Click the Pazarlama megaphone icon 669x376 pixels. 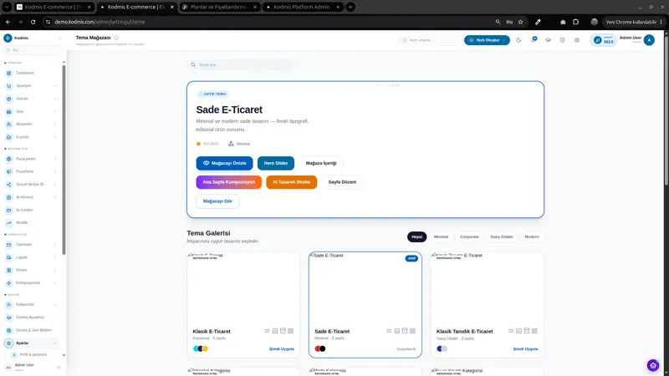click(x=9, y=171)
